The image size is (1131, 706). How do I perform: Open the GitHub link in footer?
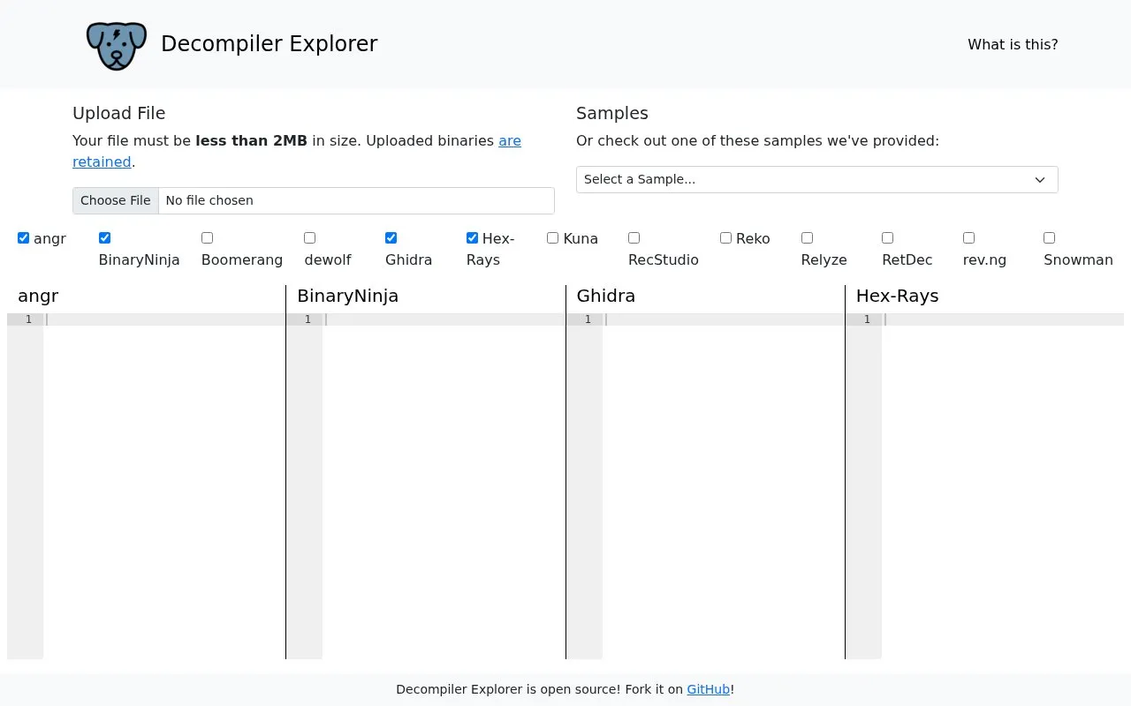click(709, 689)
